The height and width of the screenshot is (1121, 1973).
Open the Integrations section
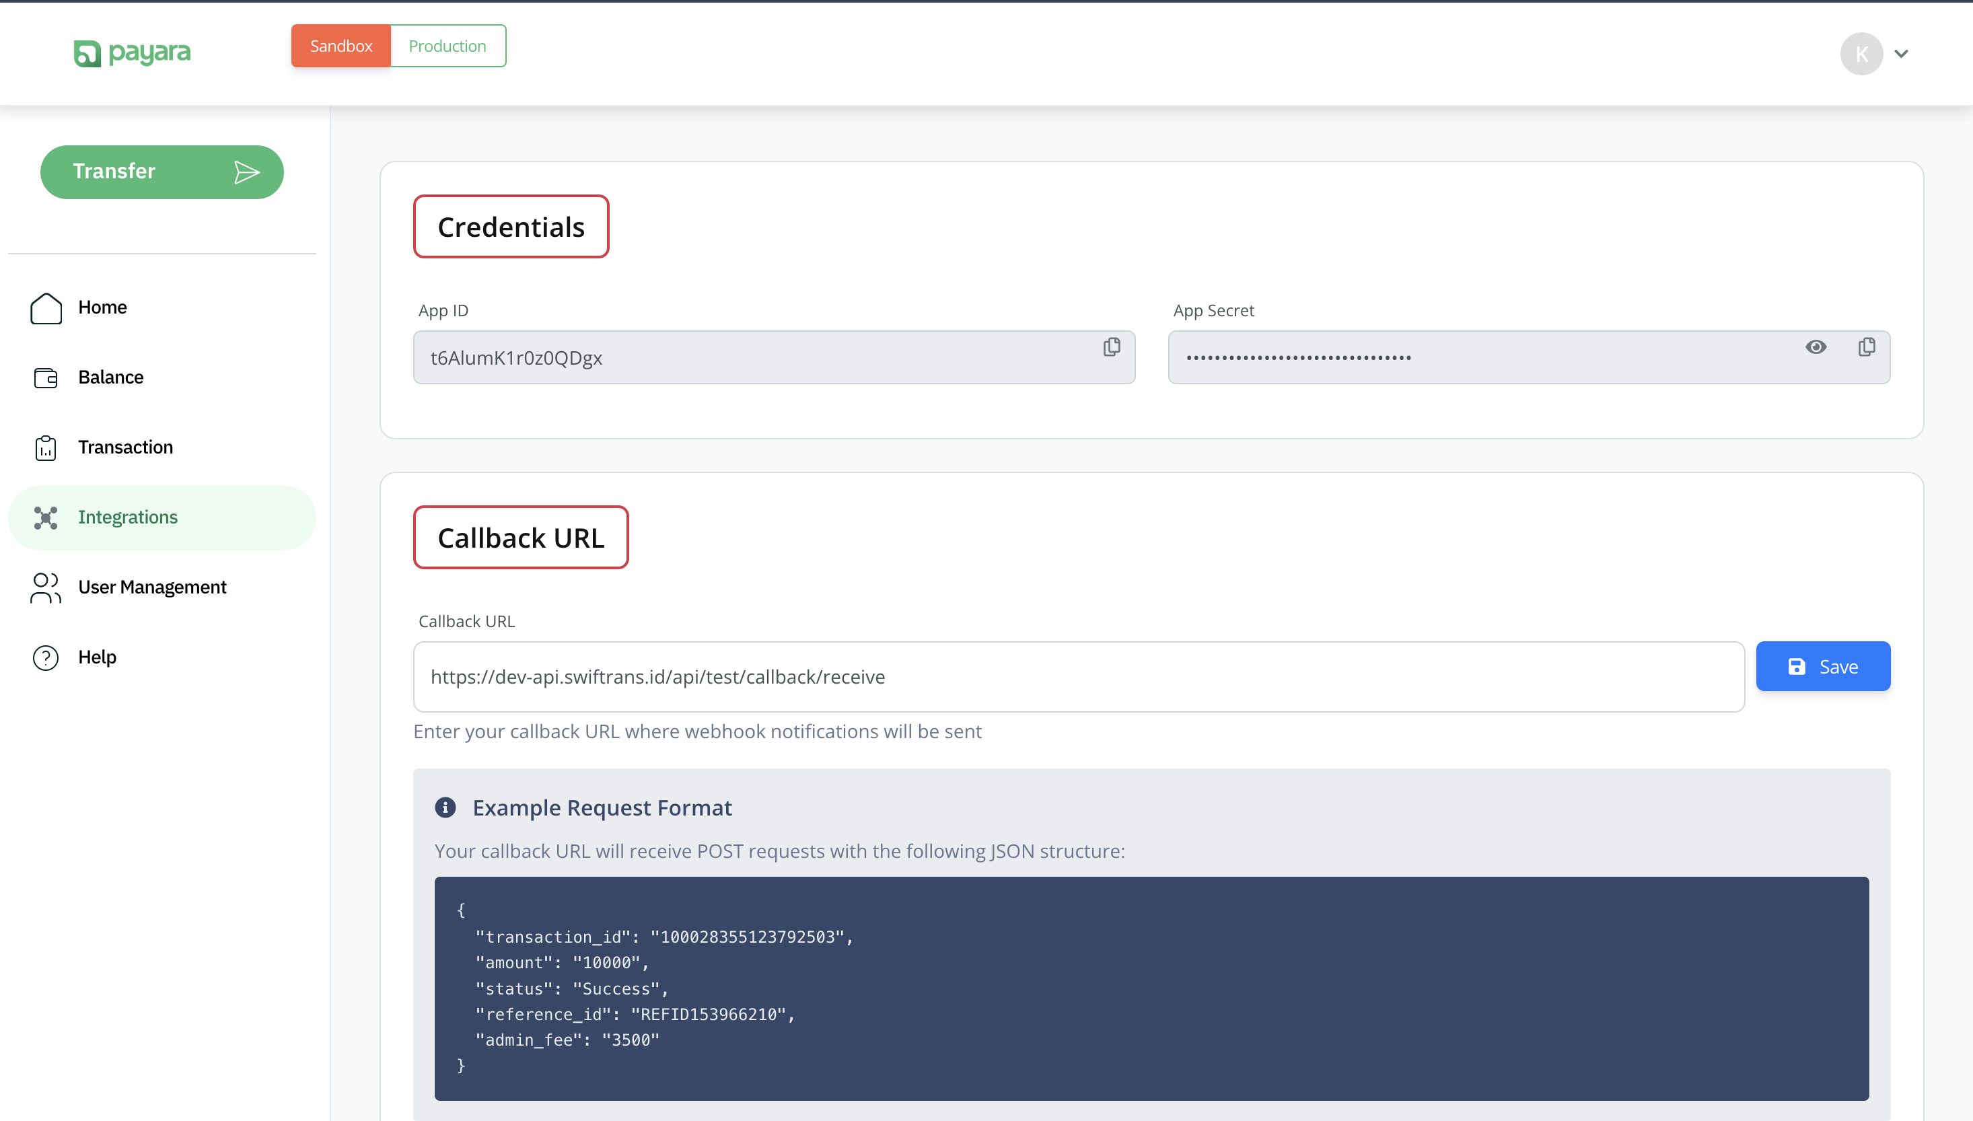[x=127, y=517]
